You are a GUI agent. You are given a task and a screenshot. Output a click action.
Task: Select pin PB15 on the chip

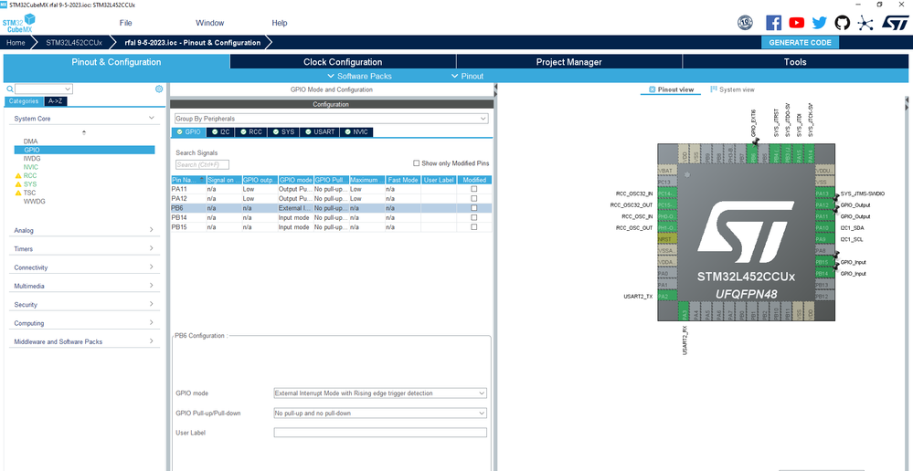coord(823,262)
